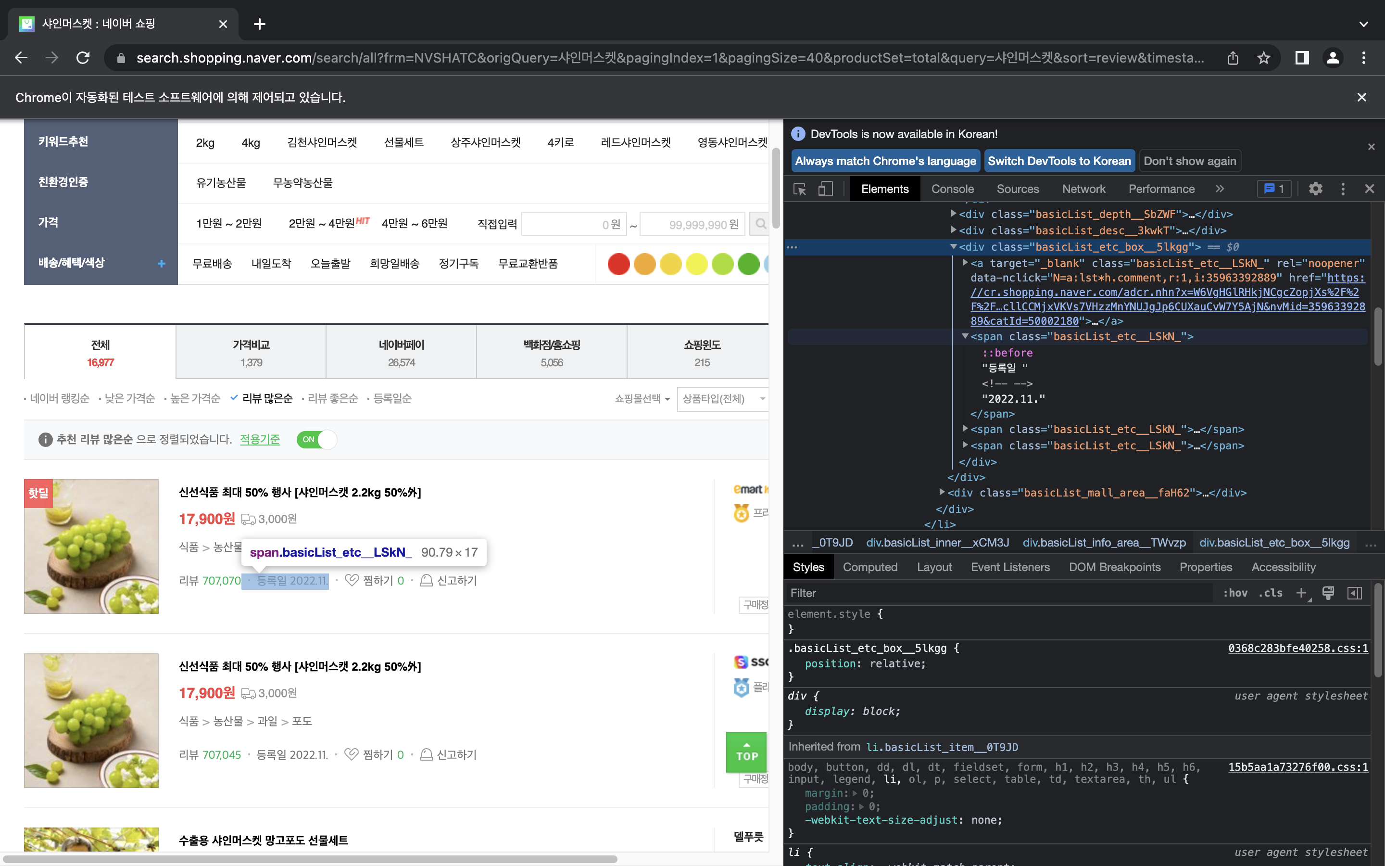Open Chrome's three-dot menu

(1364, 58)
